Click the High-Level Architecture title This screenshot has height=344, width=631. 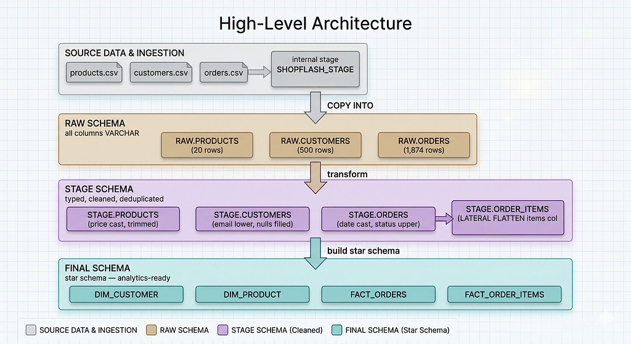tap(315, 23)
